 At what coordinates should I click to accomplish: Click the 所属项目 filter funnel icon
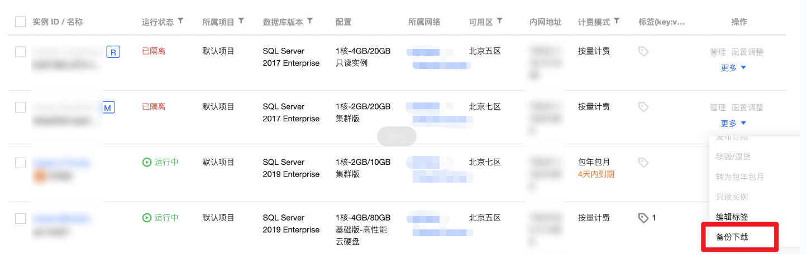click(x=241, y=21)
